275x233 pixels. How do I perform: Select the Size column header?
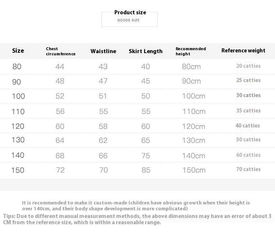coord(18,51)
